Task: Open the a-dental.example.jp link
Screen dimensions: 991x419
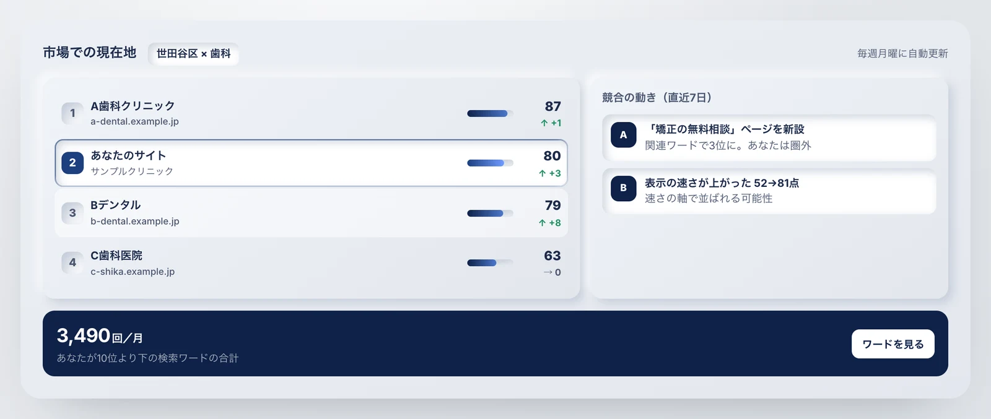Action: (x=134, y=121)
